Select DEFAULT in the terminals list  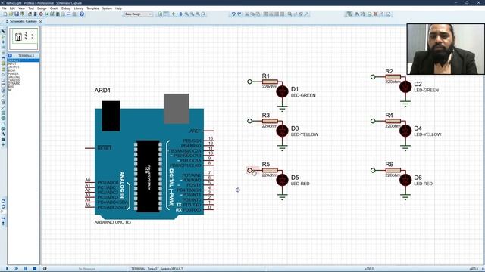(23, 60)
